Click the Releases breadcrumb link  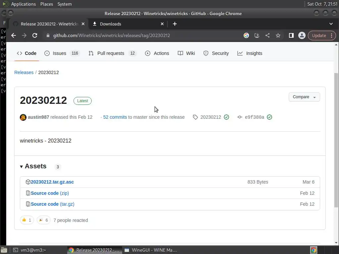pyautogui.click(x=24, y=72)
